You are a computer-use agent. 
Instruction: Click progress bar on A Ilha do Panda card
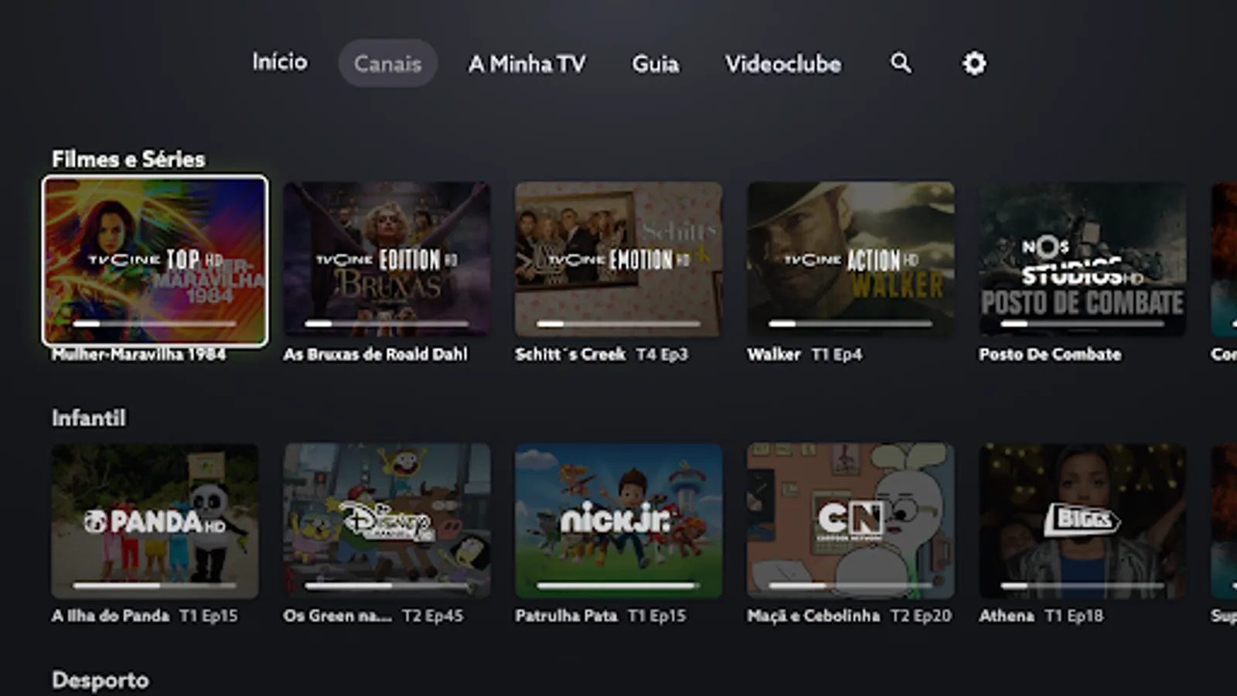(x=155, y=585)
